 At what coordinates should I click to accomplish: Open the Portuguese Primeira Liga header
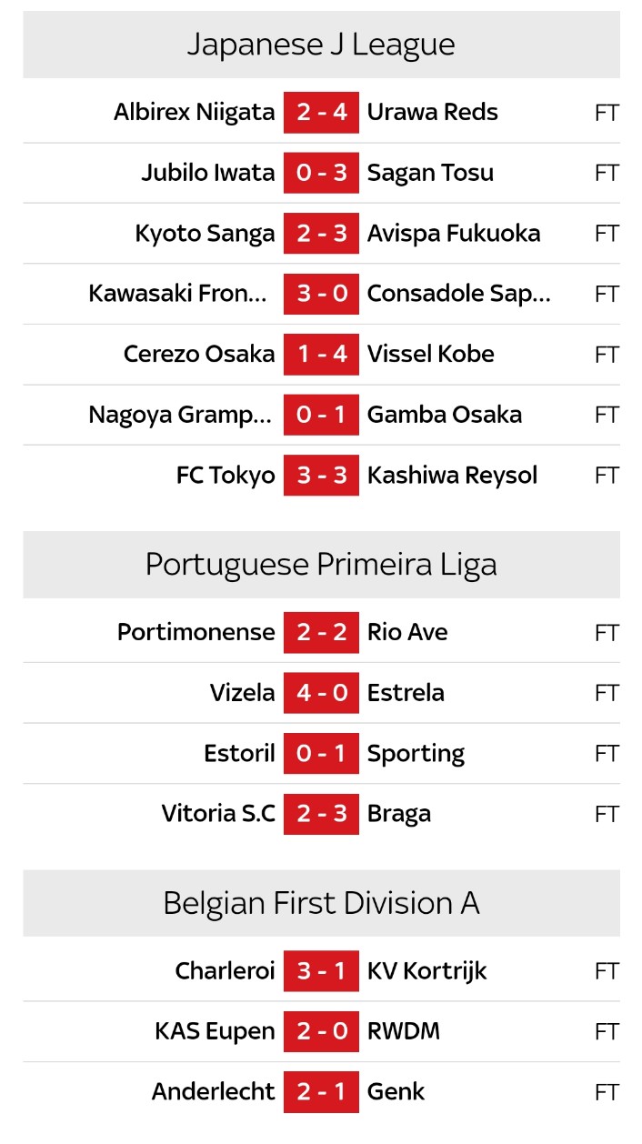pos(321,565)
